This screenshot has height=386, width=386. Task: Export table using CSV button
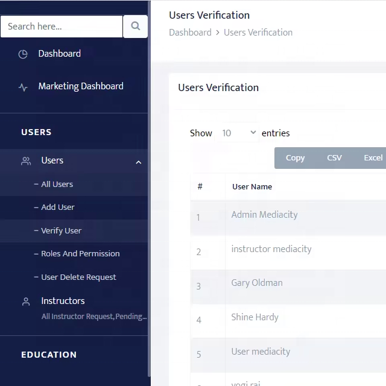point(334,158)
